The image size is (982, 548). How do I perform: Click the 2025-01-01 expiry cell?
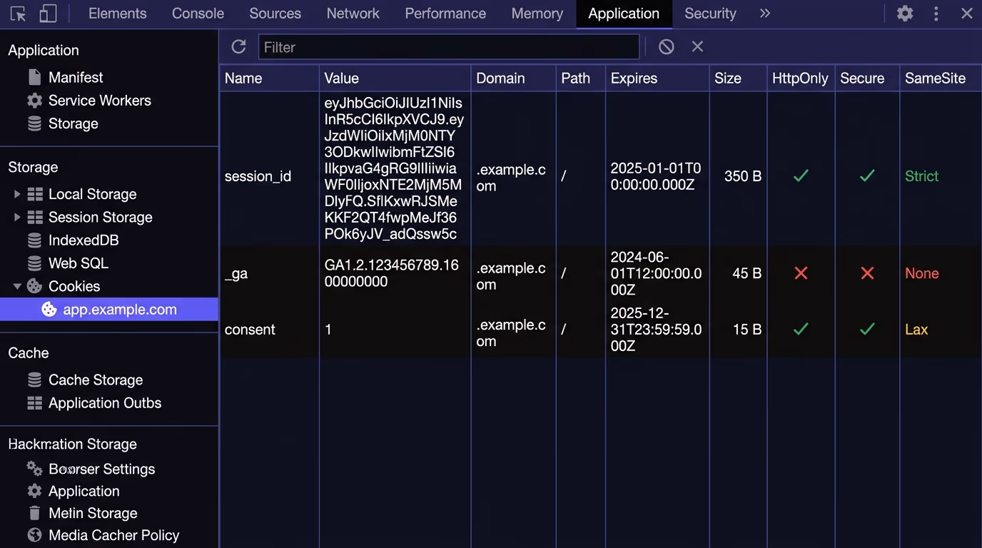pyautogui.click(x=656, y=177)
